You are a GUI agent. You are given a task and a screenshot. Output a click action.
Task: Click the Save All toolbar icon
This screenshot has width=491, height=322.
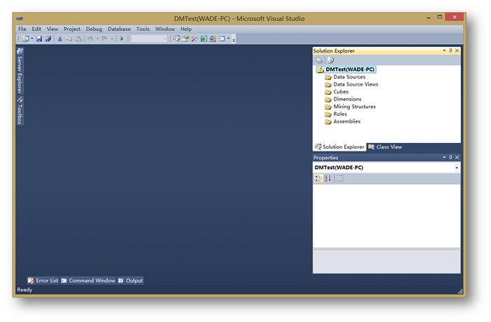coord(48,39)
